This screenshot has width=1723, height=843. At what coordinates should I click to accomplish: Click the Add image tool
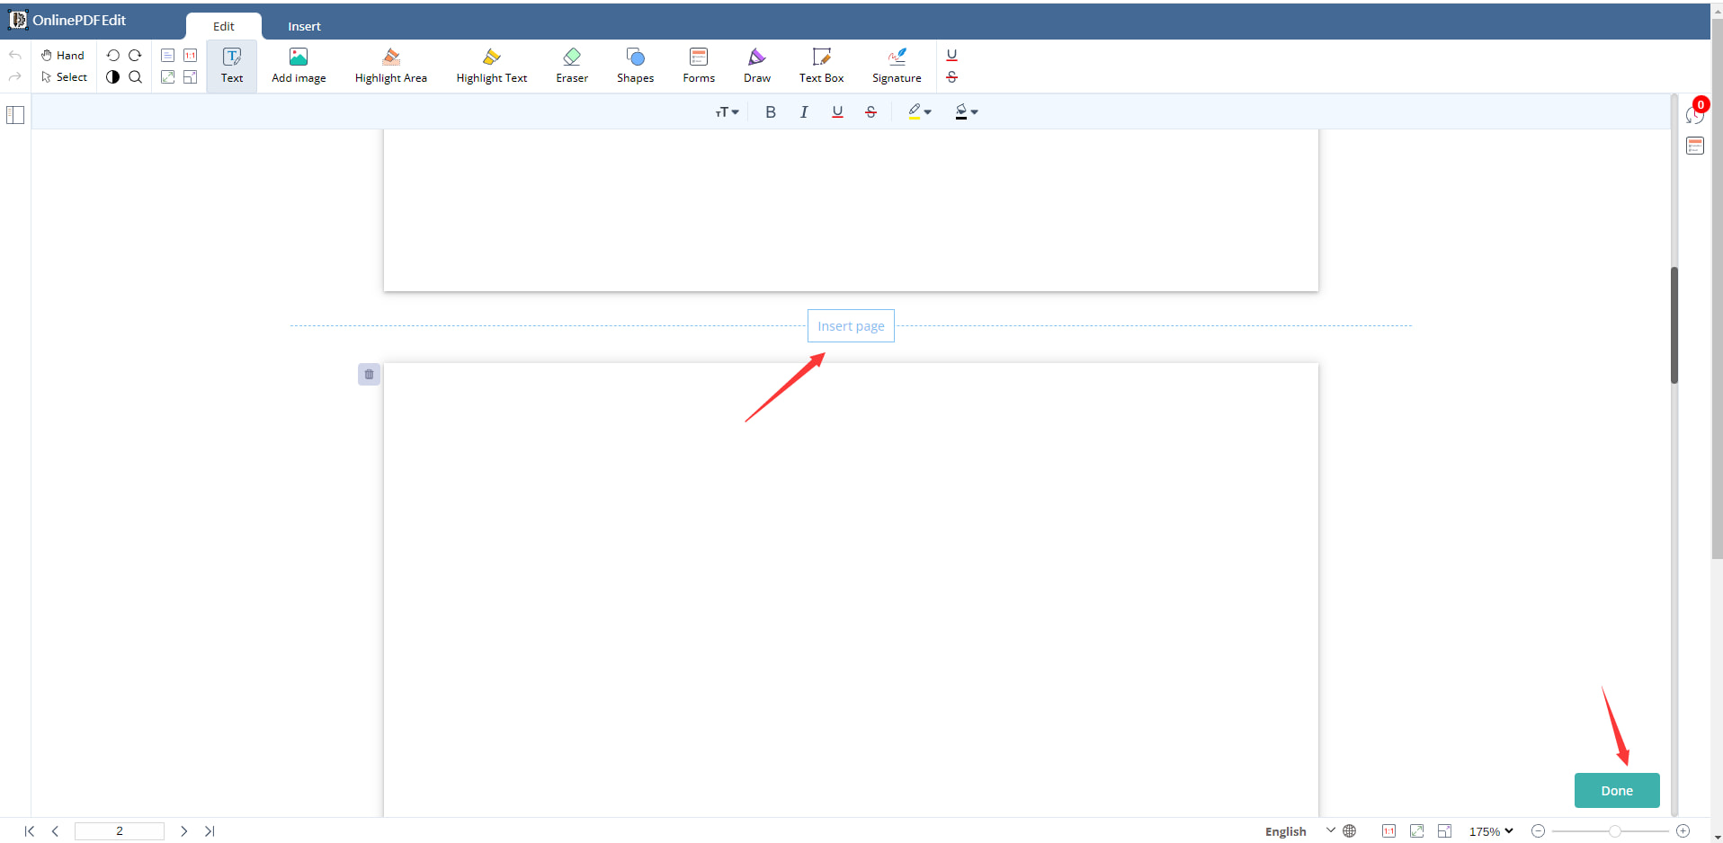pos(299,66)
